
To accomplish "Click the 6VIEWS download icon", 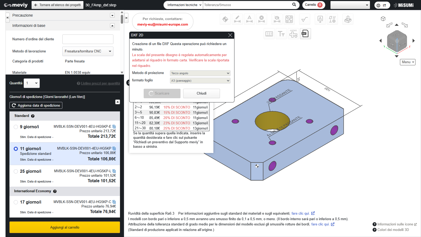I will 293,34.
